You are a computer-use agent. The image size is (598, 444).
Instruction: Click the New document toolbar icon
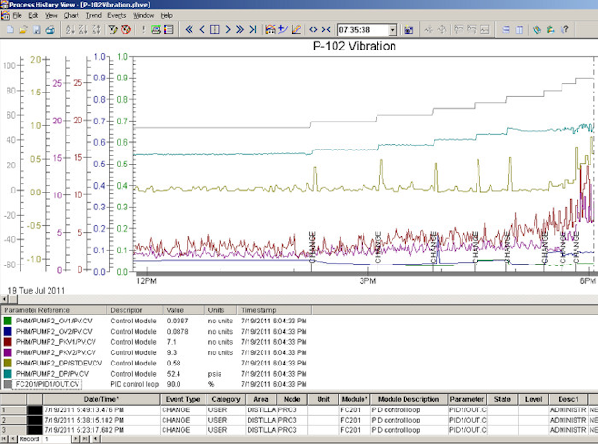8,30
